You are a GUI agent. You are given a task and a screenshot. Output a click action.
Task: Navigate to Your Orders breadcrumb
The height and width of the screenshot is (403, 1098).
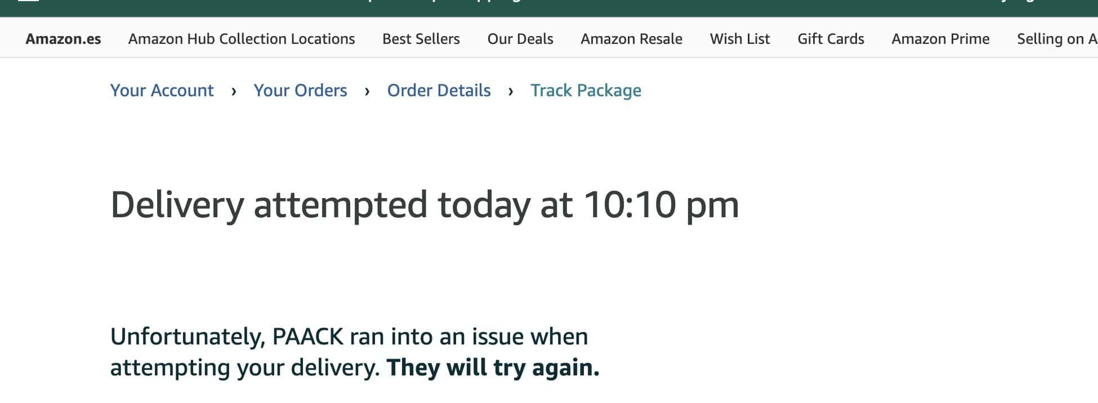(300, 91)
